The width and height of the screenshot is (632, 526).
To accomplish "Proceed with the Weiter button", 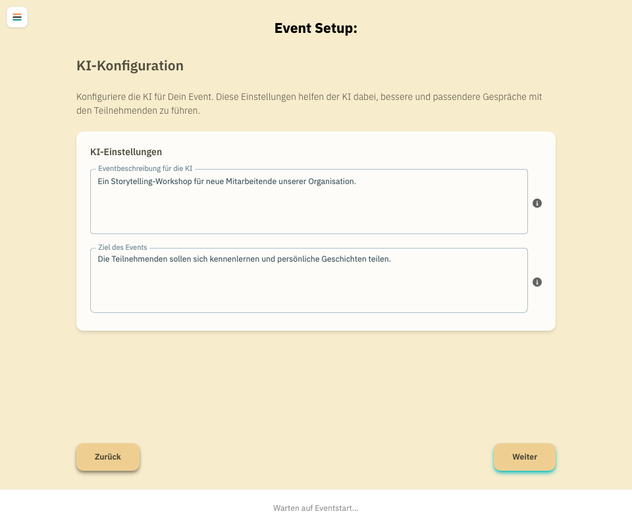I will coord(525,457).
